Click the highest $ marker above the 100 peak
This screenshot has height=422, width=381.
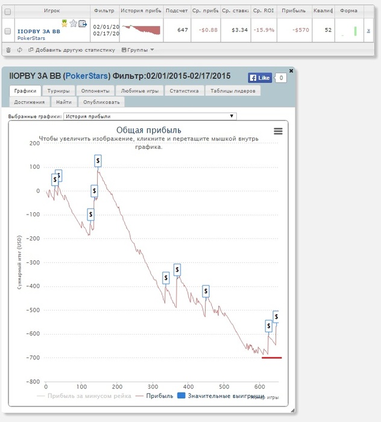click(98, 161)
